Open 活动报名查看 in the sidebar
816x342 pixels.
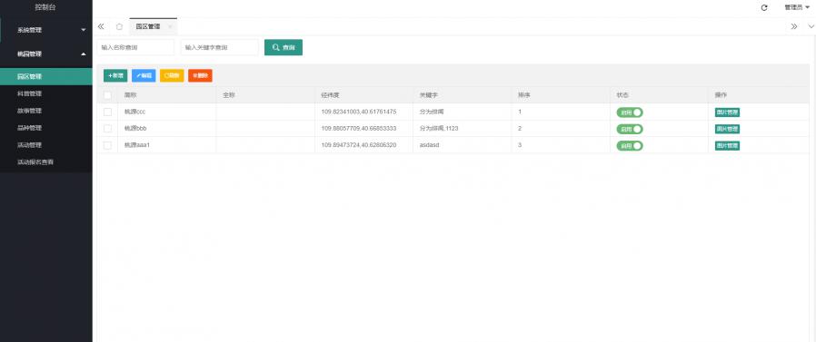tap(46, 162)
